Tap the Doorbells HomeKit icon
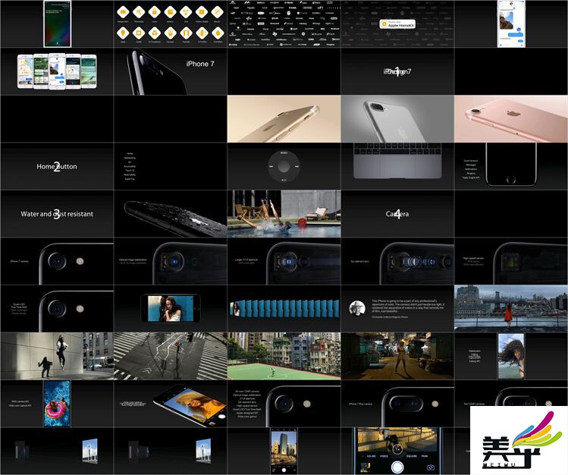Image resolution: width=568 pixels, height=475 pixels. (x=186, y=33)
